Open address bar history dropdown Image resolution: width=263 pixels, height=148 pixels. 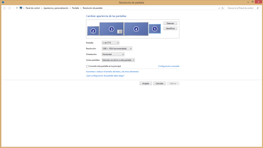[x=219, y=8]
